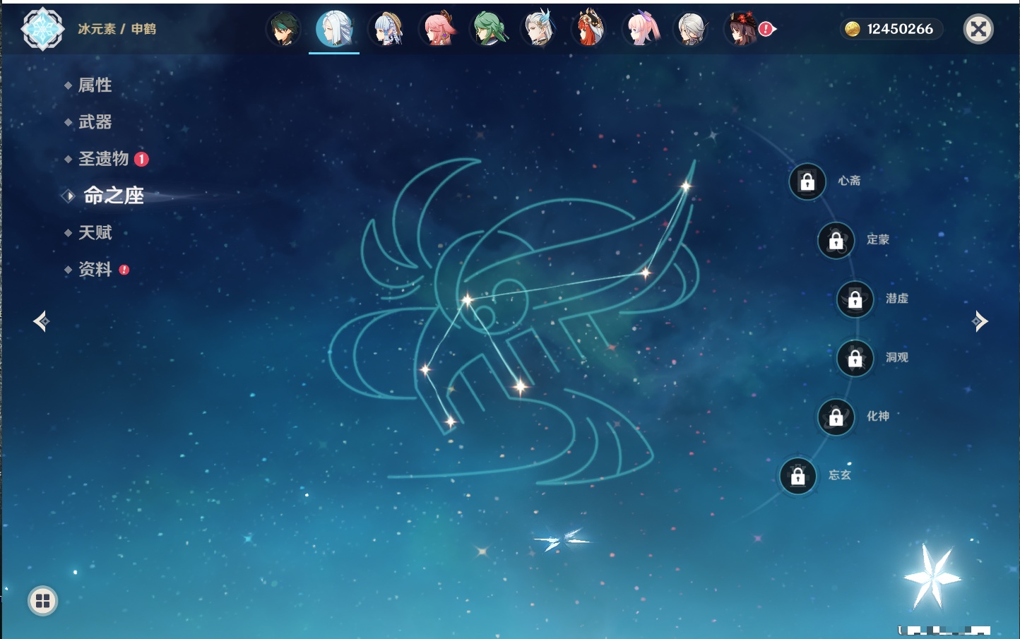Screen dimensions: 1020x639
Task: Click the locked 潜虚 constellation node
Action: click(x=855, y=299)
